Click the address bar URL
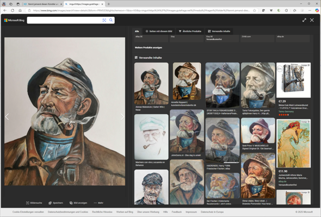 tap(141, 10)
